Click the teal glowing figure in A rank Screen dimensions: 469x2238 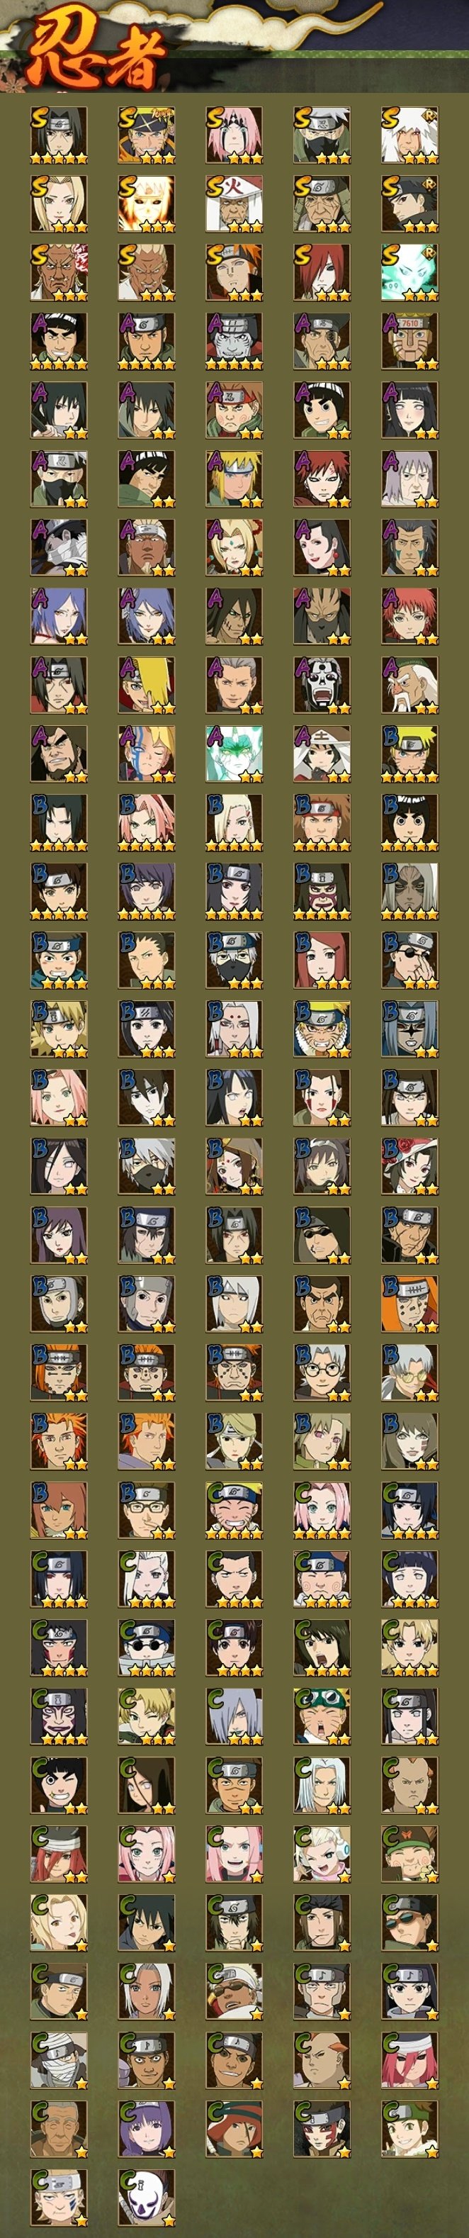234,754
